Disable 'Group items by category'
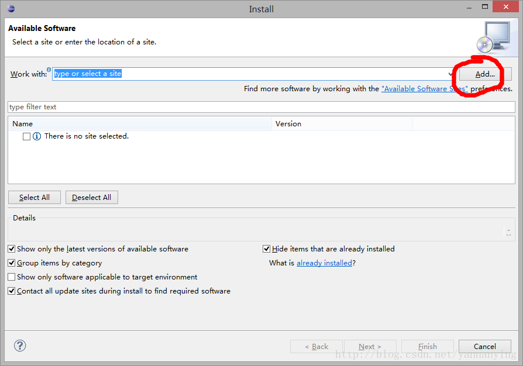Screen dimensions: 523x366 tap(12, 263)
